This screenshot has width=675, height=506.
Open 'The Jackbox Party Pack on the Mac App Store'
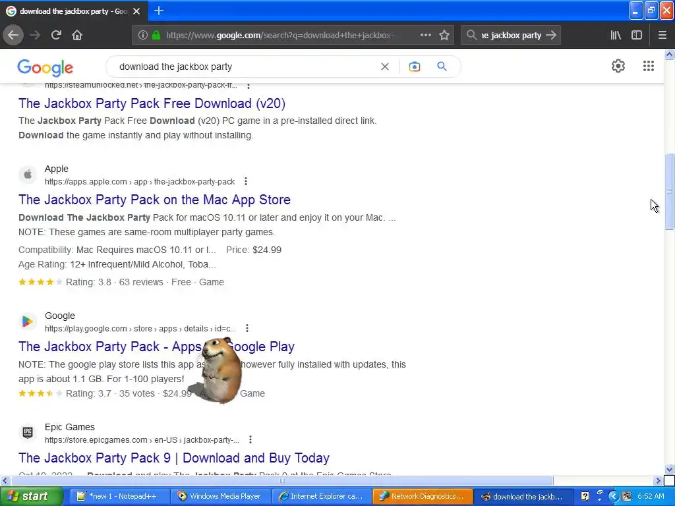(x=154, y=200)
